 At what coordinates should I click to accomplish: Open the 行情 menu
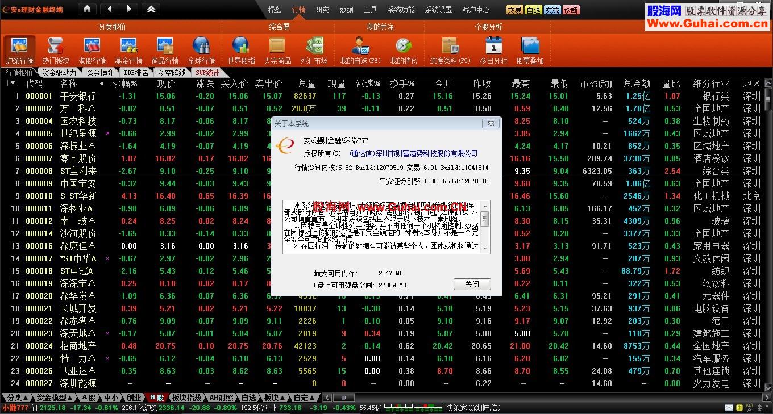298,10
